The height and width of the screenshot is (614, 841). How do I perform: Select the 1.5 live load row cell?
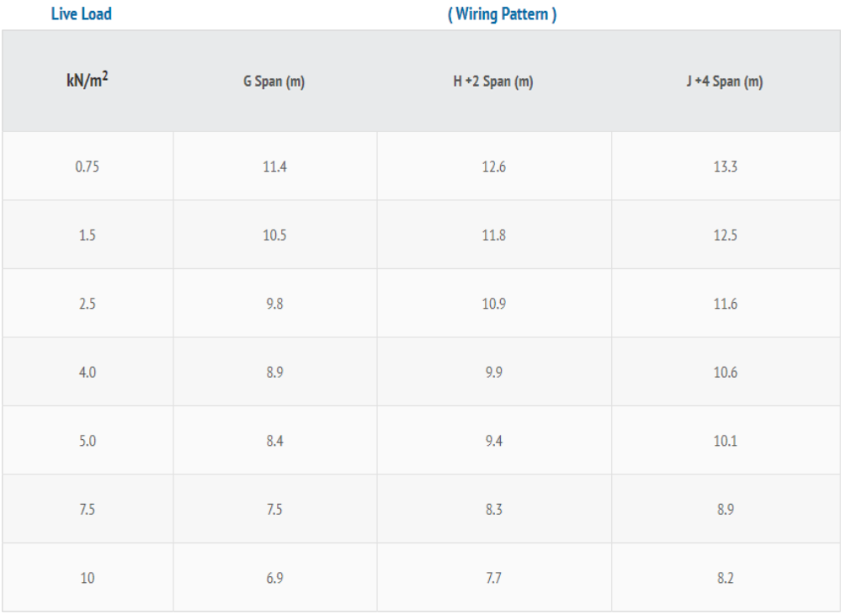pyautogui.click(x=88, y=236)
